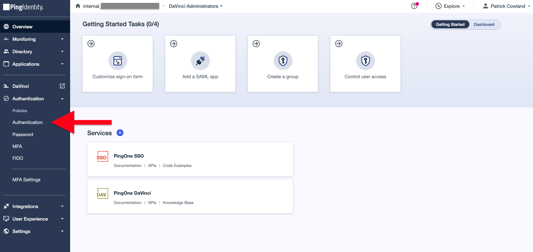Open the DaVinci Administrators environment dropdown
The width and height of the screenshot is (533, 252).
point(196,6)
